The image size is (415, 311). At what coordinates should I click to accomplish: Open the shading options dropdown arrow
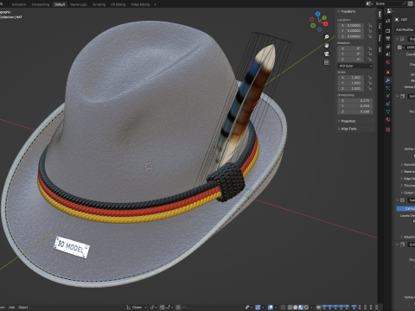pos(311,308)
